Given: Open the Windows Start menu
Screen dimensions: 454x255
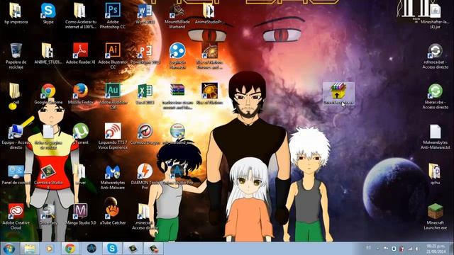Looking at the screenshot, I should 9,249.
